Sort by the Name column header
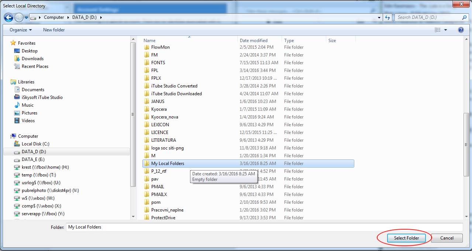This screenshot has width=472, height=251. click(149, 41)
